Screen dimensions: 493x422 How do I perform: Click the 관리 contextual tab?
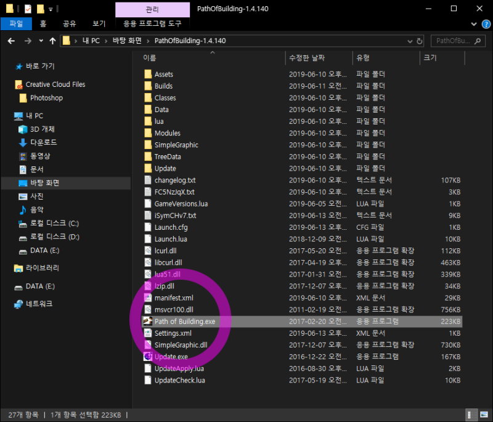[152, 9]
